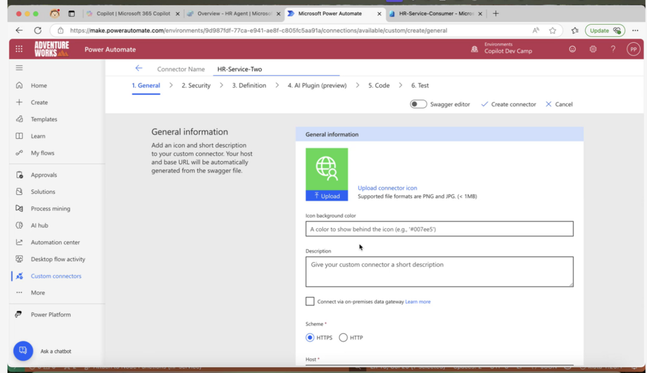Open Automation center in the sidebar
The width and height of the screenshot is (647, 373).
(56, 242)
